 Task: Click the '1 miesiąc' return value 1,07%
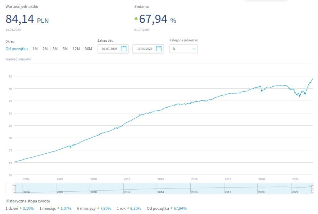click(x=66, y=208)
